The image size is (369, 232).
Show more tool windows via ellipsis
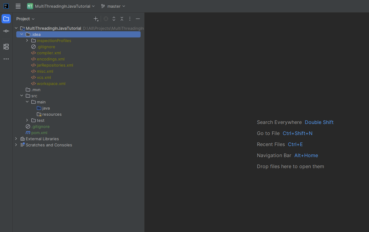click(6, 59)
